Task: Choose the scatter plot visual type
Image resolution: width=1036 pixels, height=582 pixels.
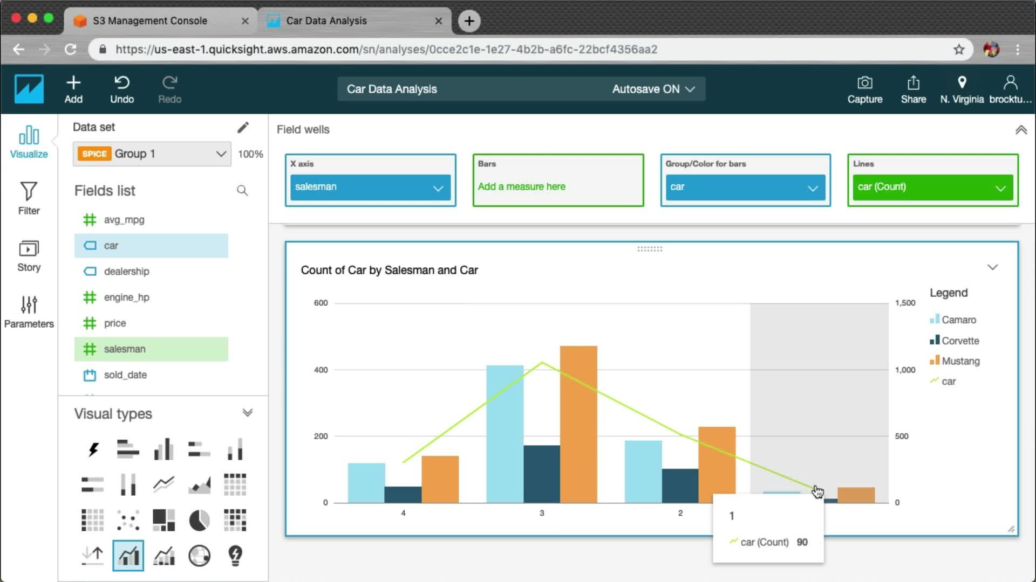Action: pos(128,520)
